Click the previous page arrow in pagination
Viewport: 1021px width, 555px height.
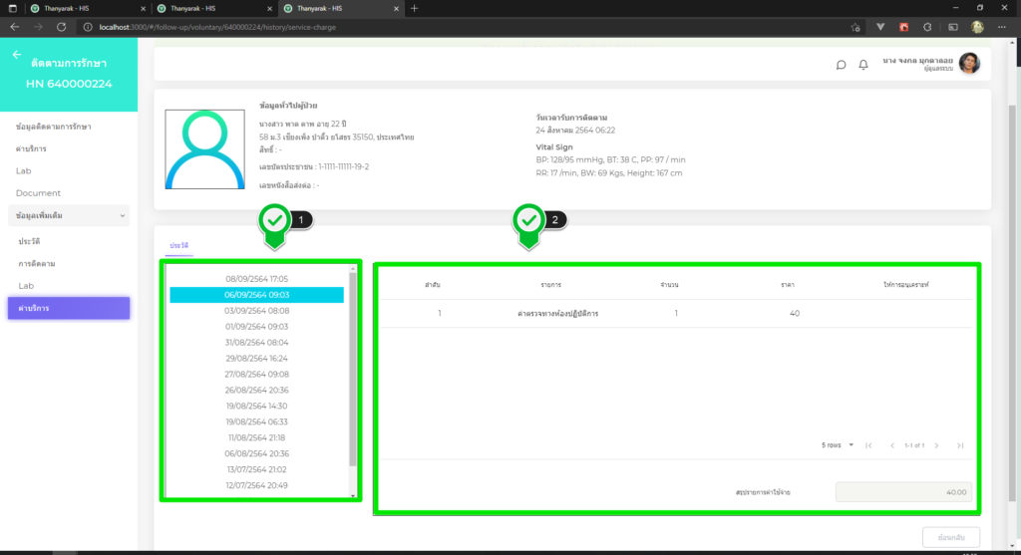891,445
